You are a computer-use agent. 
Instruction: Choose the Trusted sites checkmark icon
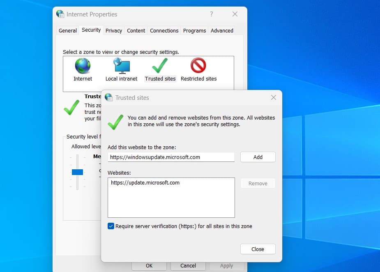pyautogui.click(x=160, y=66)
